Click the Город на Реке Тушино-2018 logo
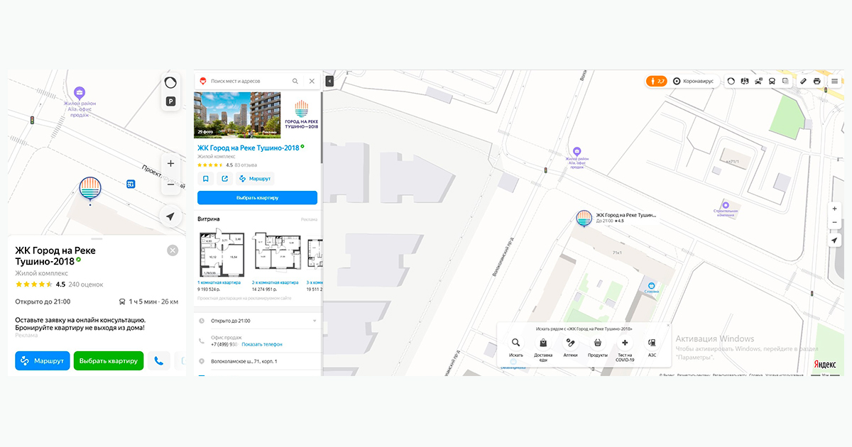 click(302, 114)
